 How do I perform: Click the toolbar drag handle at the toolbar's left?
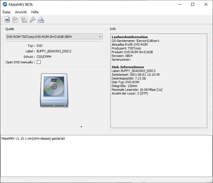click(2, 20)
